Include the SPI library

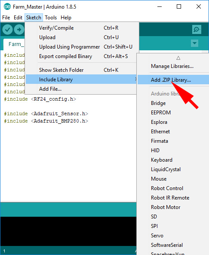click(x=173, y=226)
